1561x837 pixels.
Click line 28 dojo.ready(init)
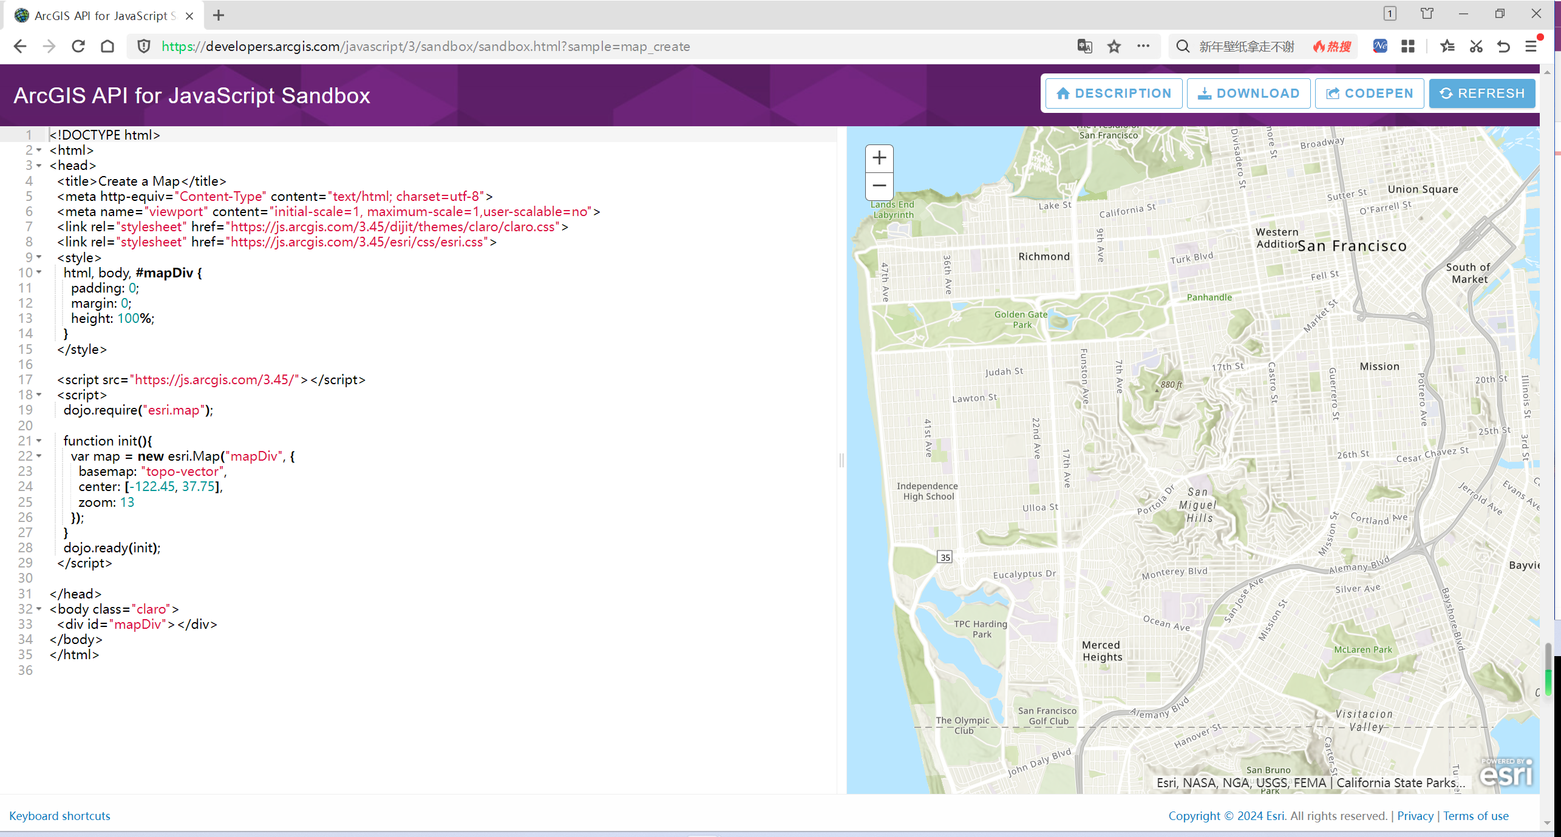click(112, 548)
